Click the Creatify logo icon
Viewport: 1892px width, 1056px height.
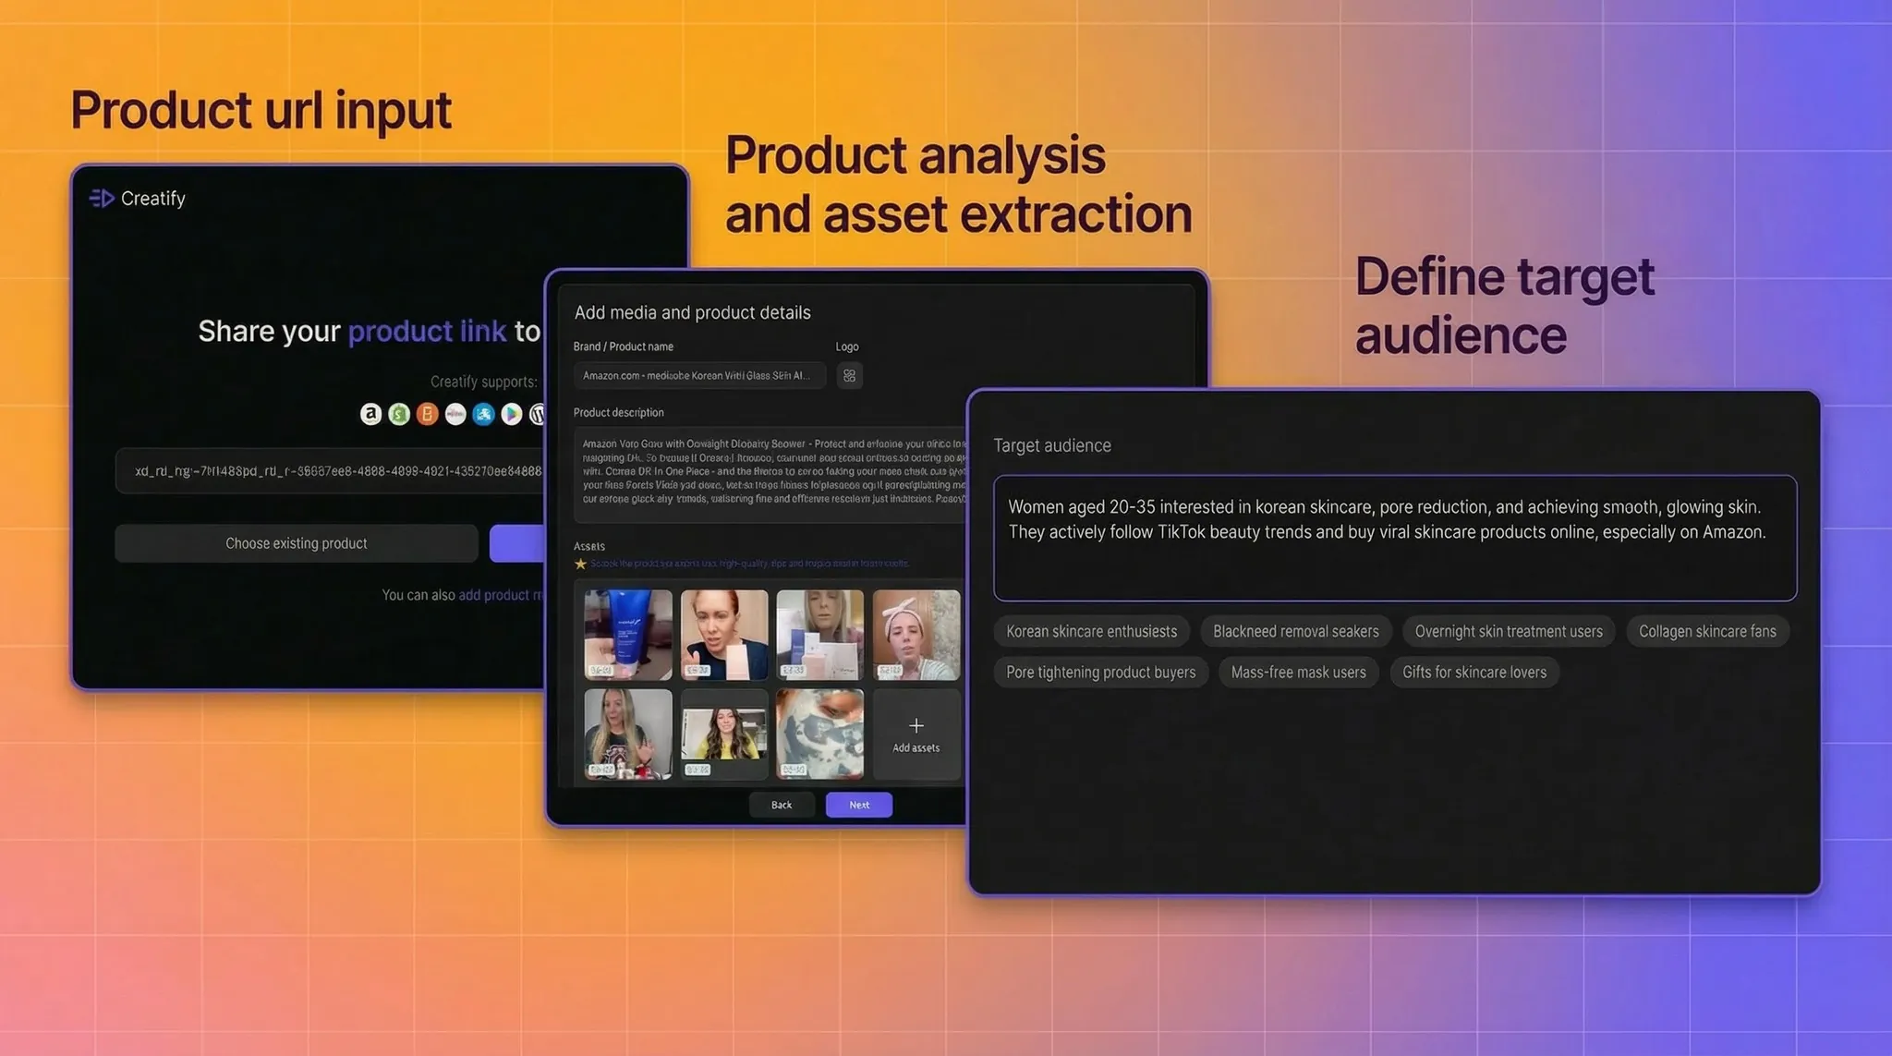pyautogui.click(x=102, y=199)
